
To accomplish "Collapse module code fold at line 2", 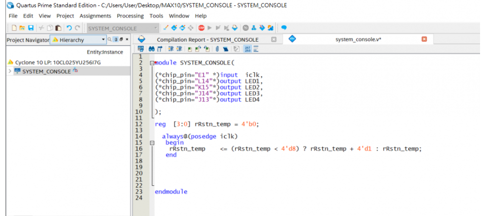I will (x=152, y=63).
